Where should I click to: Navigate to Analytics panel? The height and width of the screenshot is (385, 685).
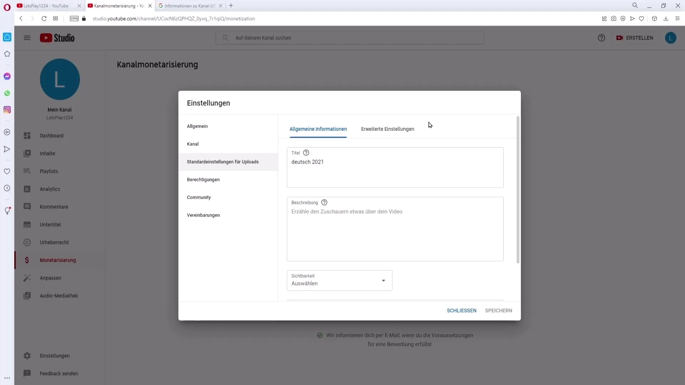49,189
